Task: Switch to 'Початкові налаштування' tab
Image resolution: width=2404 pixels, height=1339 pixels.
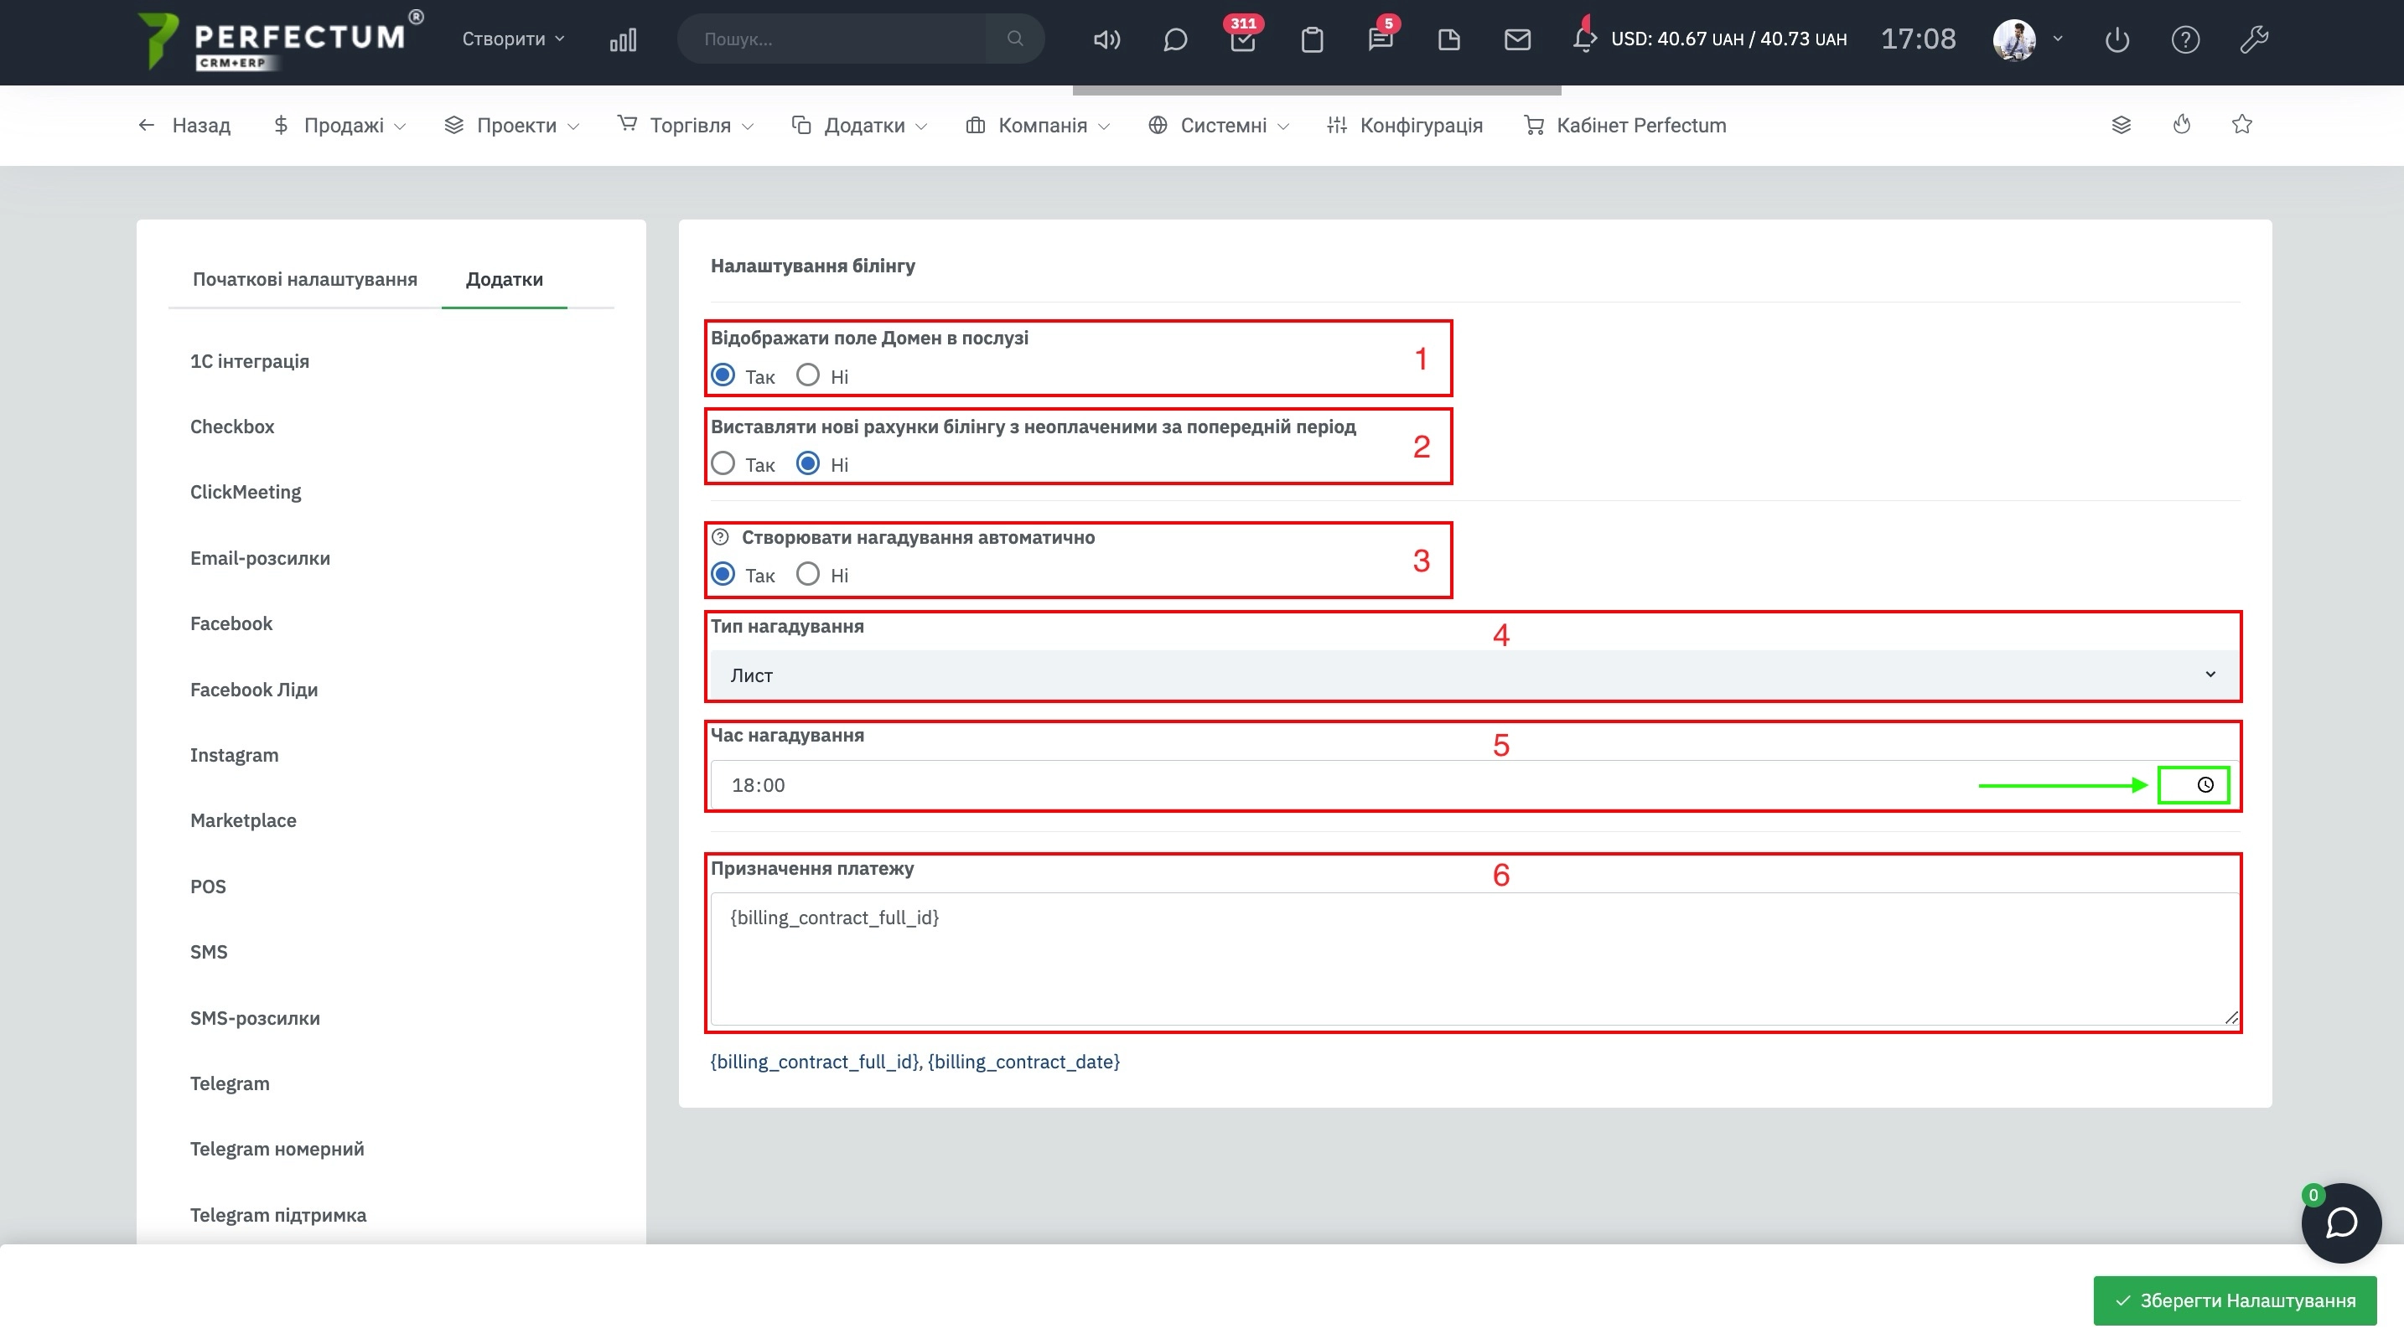Action: [x=303, y=277]
